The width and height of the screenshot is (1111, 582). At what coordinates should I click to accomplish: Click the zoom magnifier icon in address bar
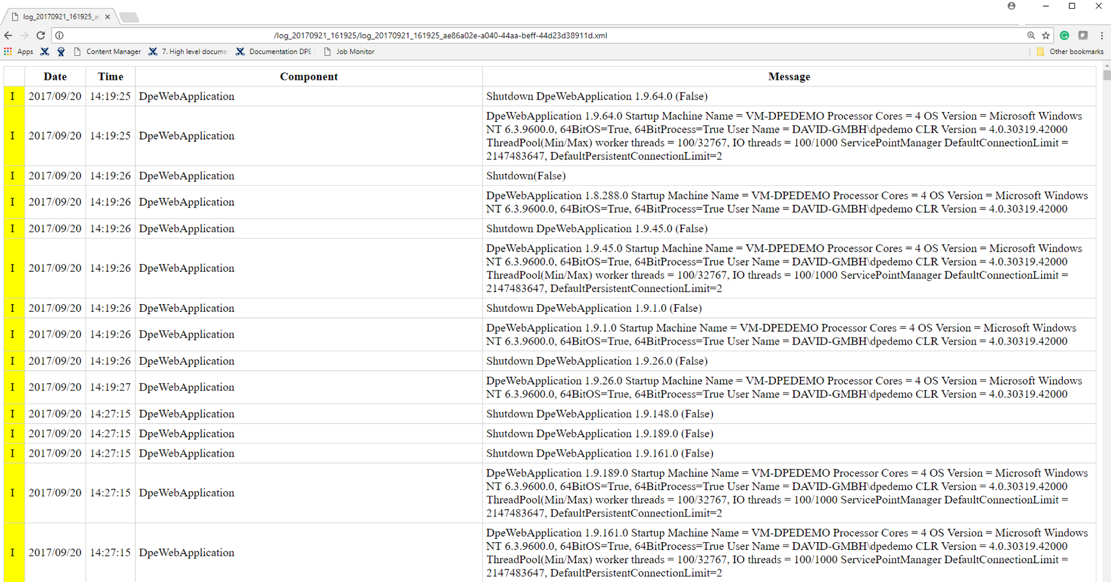click(x=1031, y=36)
